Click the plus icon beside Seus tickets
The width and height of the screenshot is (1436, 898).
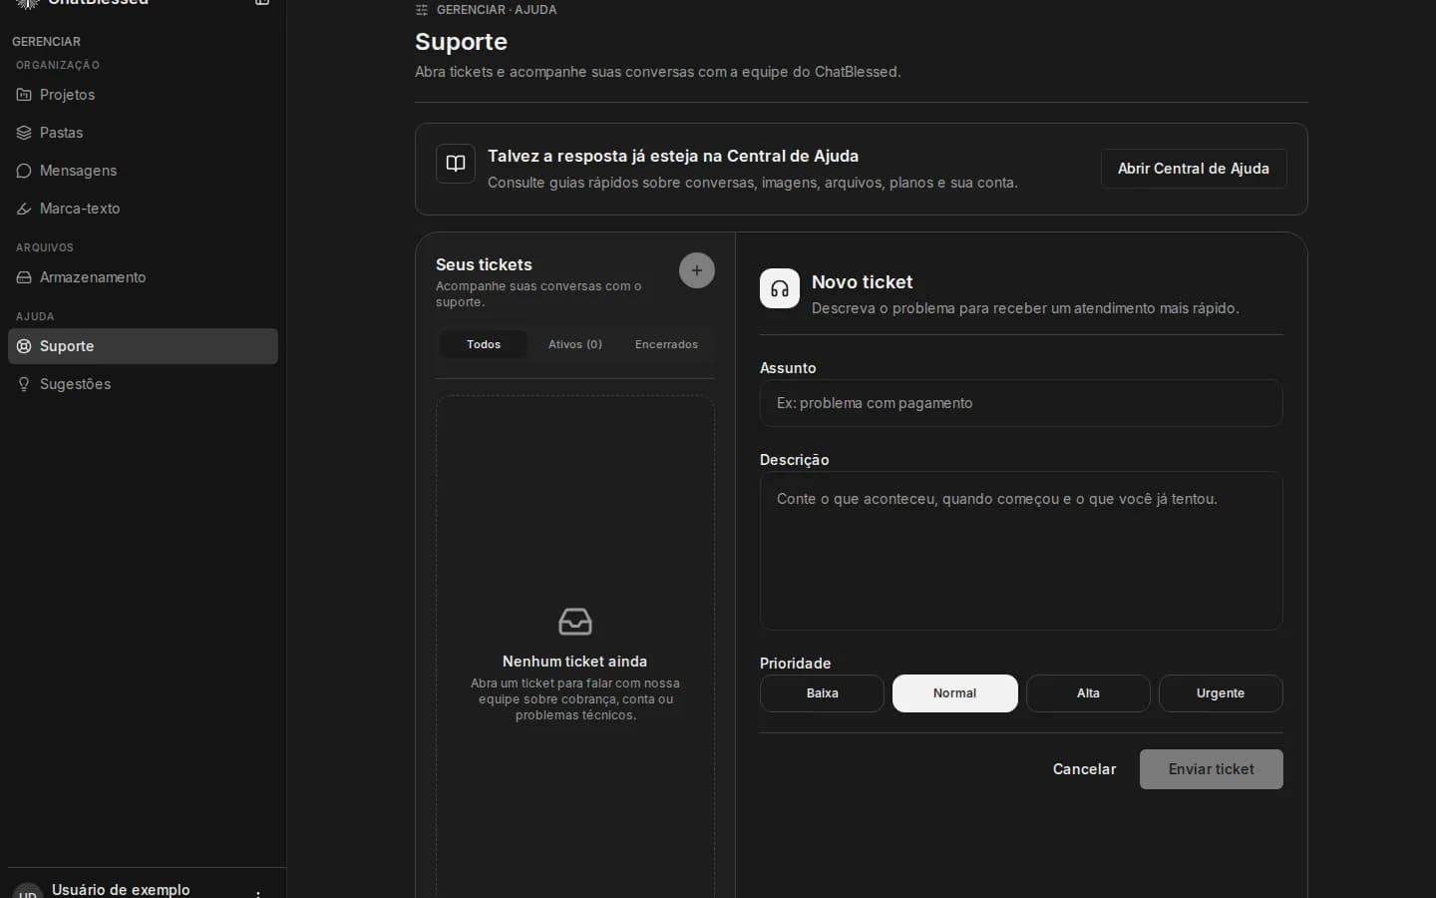697,270
